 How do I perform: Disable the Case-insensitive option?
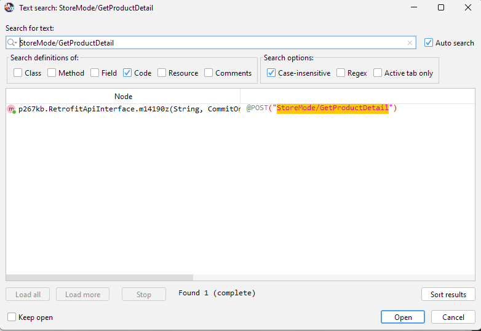pos(271,73)
